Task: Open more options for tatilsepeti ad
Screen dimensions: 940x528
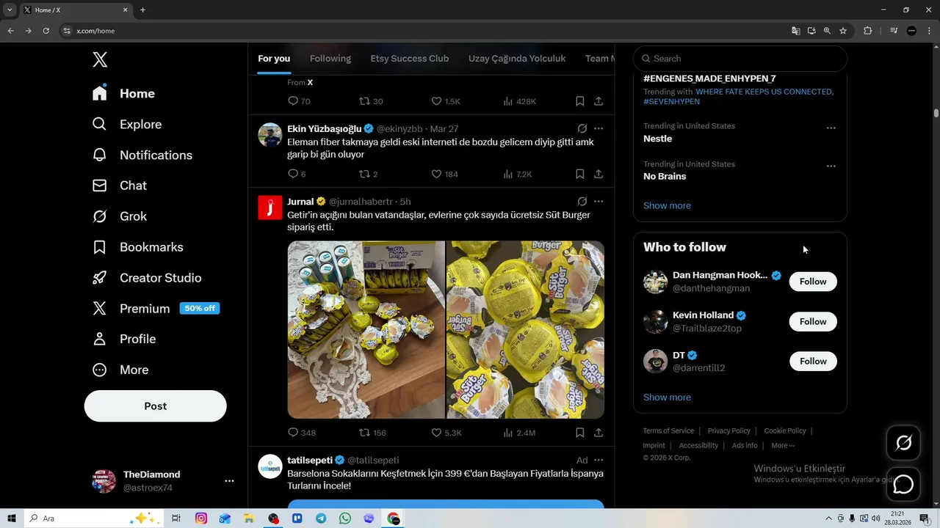Action: 599,461
